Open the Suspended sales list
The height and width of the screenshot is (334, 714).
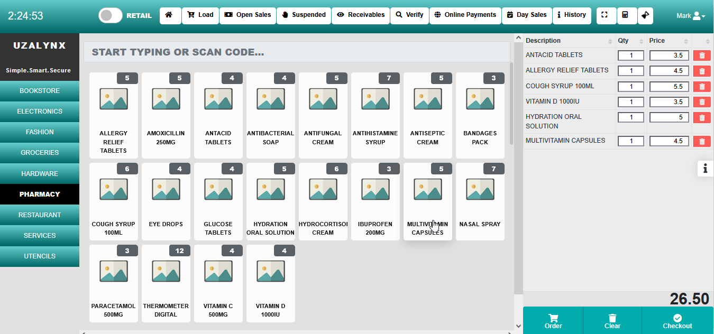click(304, 15)
